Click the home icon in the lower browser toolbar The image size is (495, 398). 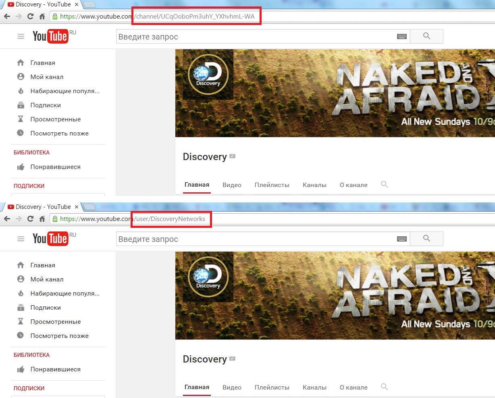click(x=42, y=219)
